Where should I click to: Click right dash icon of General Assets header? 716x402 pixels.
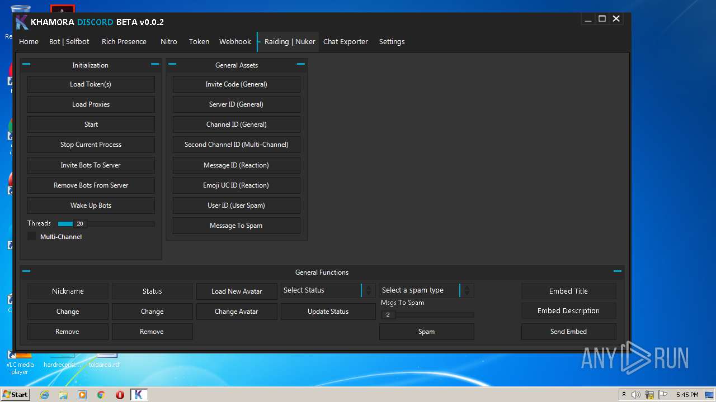tap(301, 64)
